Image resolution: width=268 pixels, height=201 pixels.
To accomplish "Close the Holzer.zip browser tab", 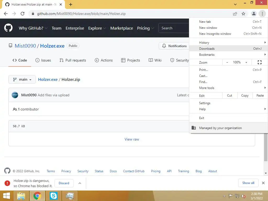I will tap(61, 4).
